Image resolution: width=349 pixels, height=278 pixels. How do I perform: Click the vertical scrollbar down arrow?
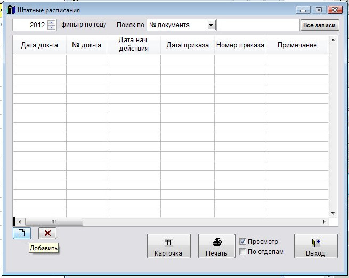pyautogui.click(x=333, y=213)
